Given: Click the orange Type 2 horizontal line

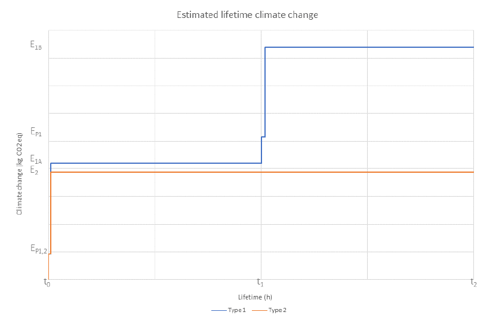Looking at the screenshot, I should (x=262, y=172).
